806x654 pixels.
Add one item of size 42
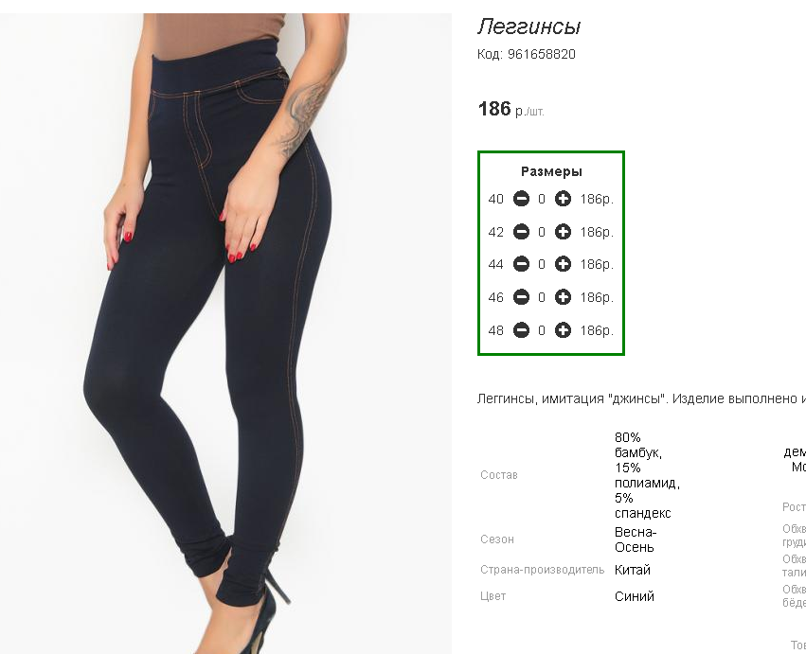(563, 232)
